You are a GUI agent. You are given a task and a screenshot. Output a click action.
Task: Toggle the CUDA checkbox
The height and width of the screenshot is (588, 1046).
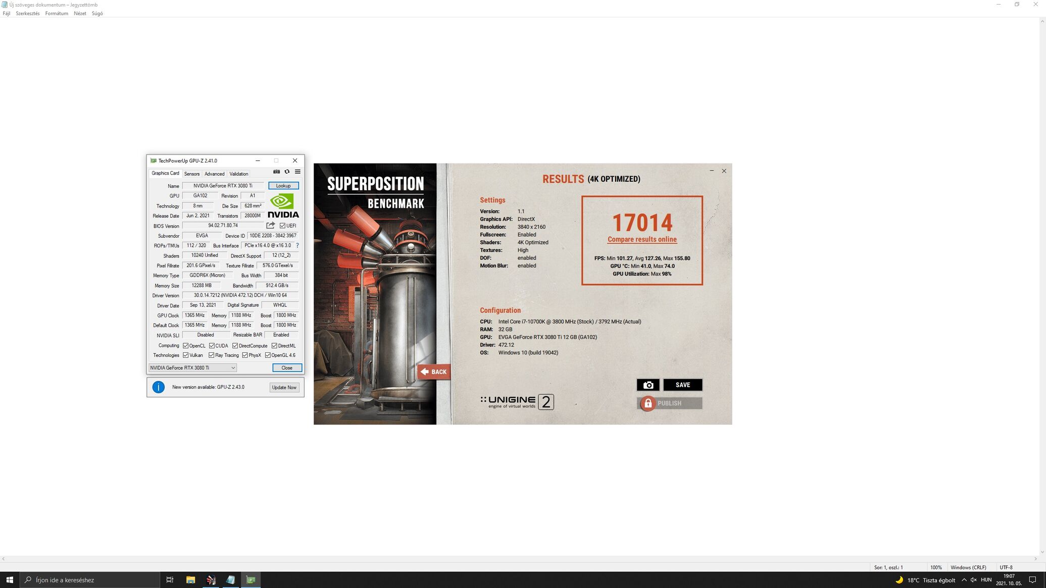point(212,346)
